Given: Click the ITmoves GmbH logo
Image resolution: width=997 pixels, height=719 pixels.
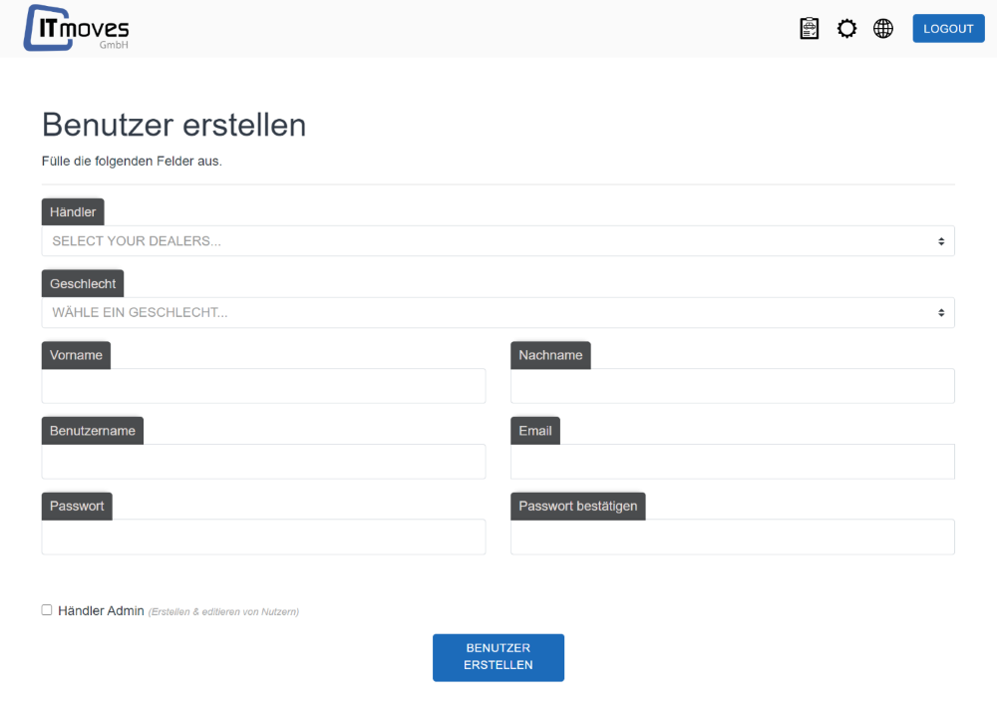Looking at the screenshot, I should pyautogui.click(x=77, y=28).
